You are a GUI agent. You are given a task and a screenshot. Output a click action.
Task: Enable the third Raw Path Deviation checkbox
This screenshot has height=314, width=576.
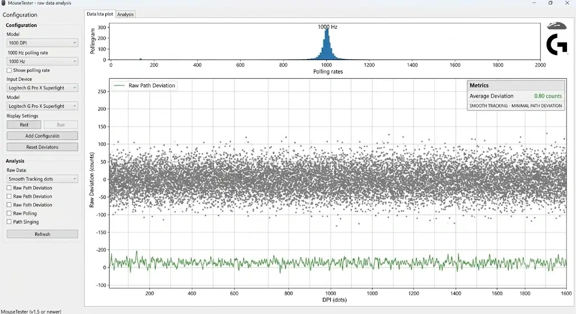tap(9, 204)
